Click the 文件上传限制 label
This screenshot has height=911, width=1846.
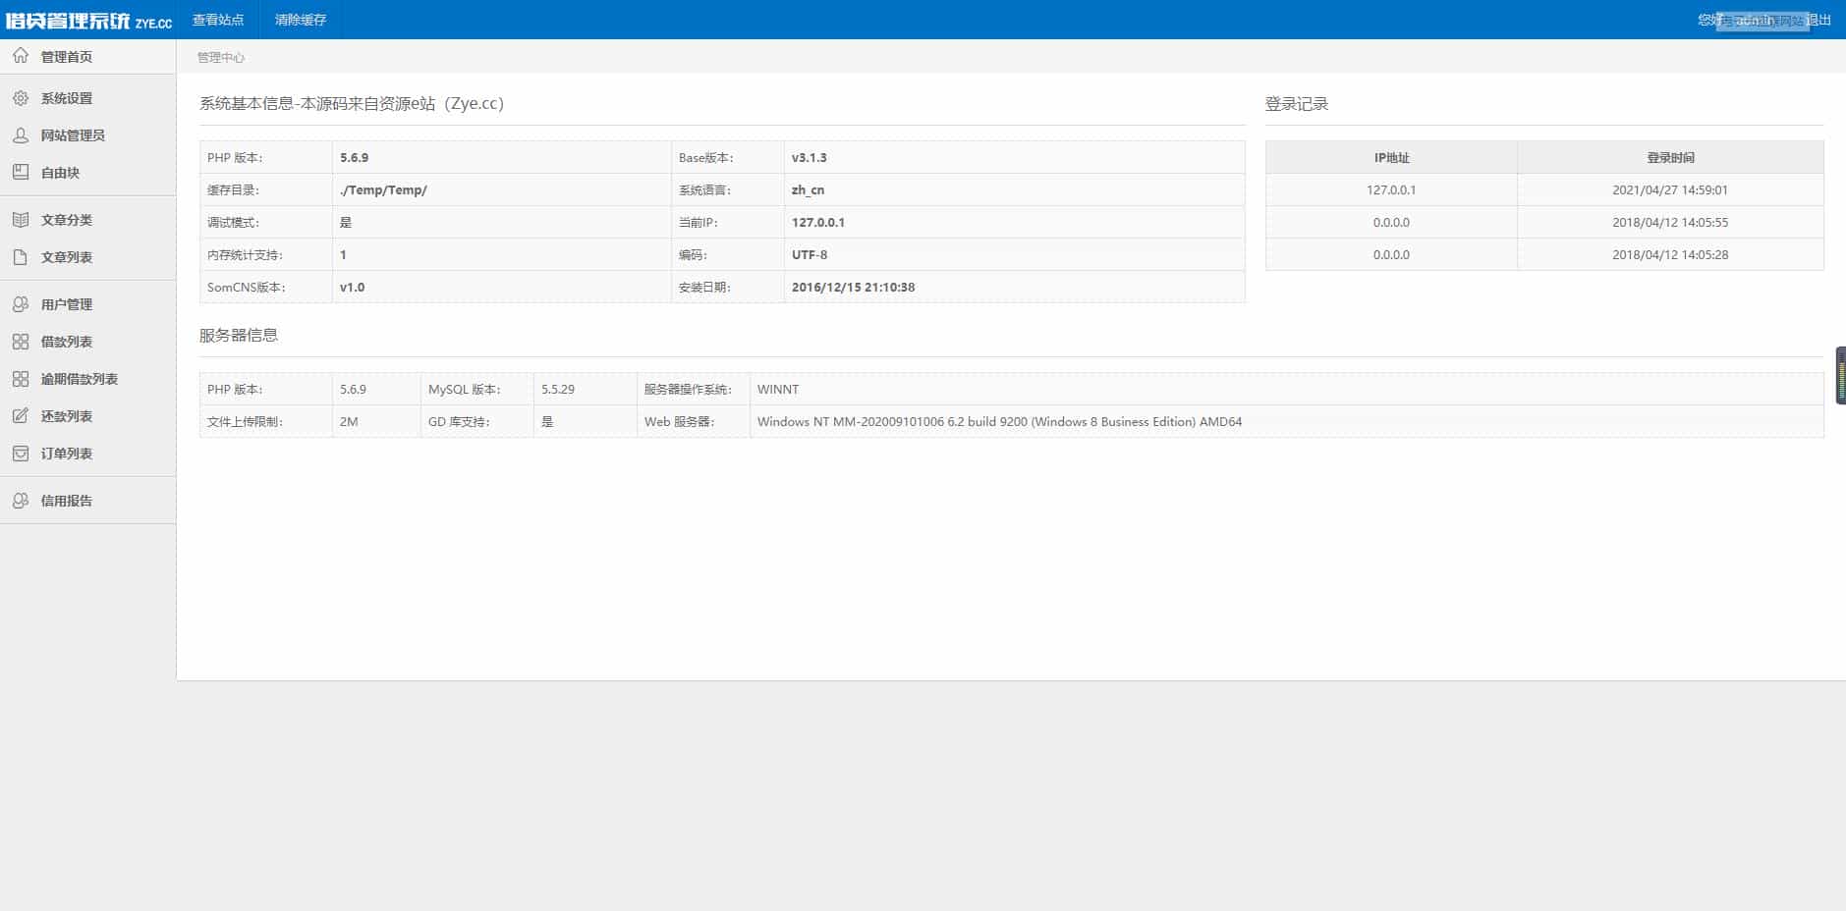click(246, 421)
